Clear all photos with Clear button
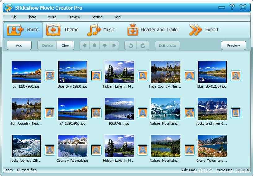The image size is (254, 176). pos(66,45)
